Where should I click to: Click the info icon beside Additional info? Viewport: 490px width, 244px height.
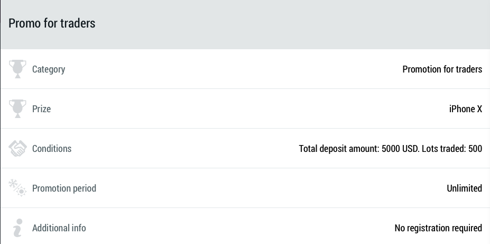point(17,228)
